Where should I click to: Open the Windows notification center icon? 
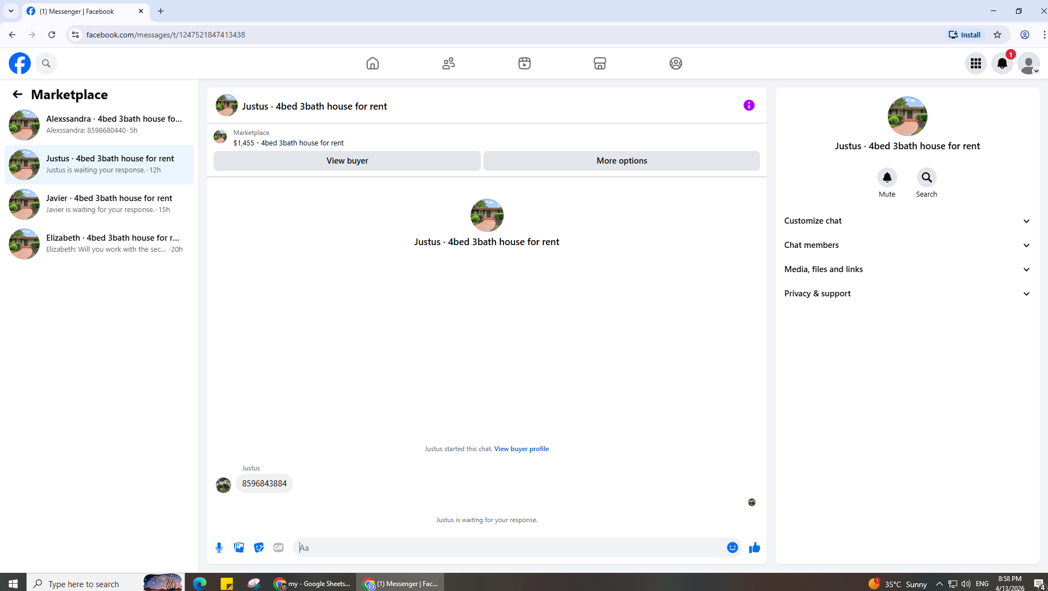coord(1039,584)
